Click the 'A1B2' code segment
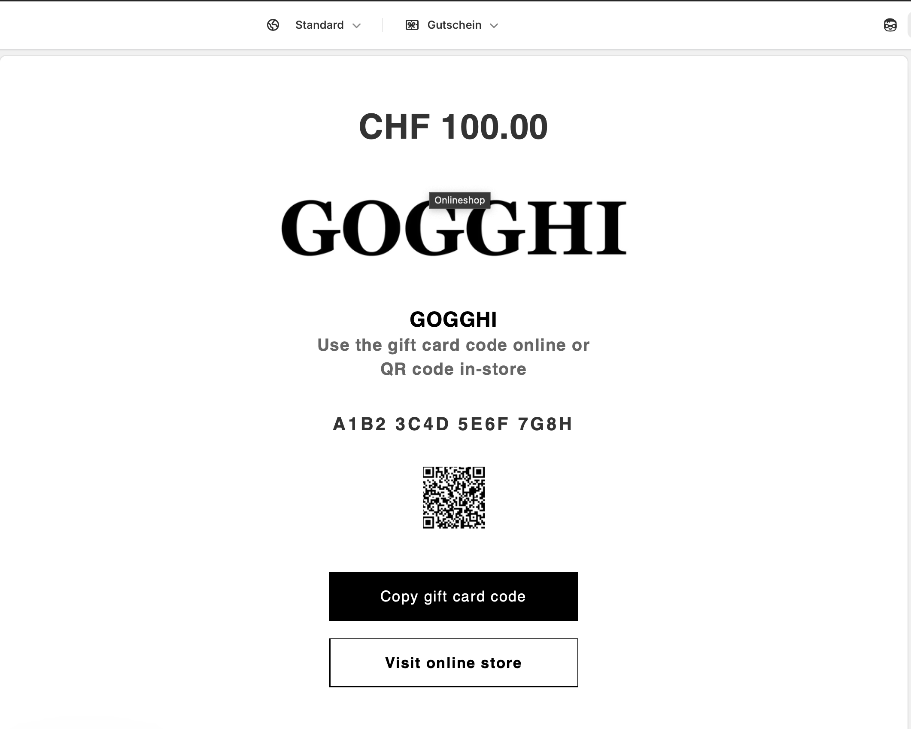The width and height of the screenshot is (911, 729). [x=360, y=424]
